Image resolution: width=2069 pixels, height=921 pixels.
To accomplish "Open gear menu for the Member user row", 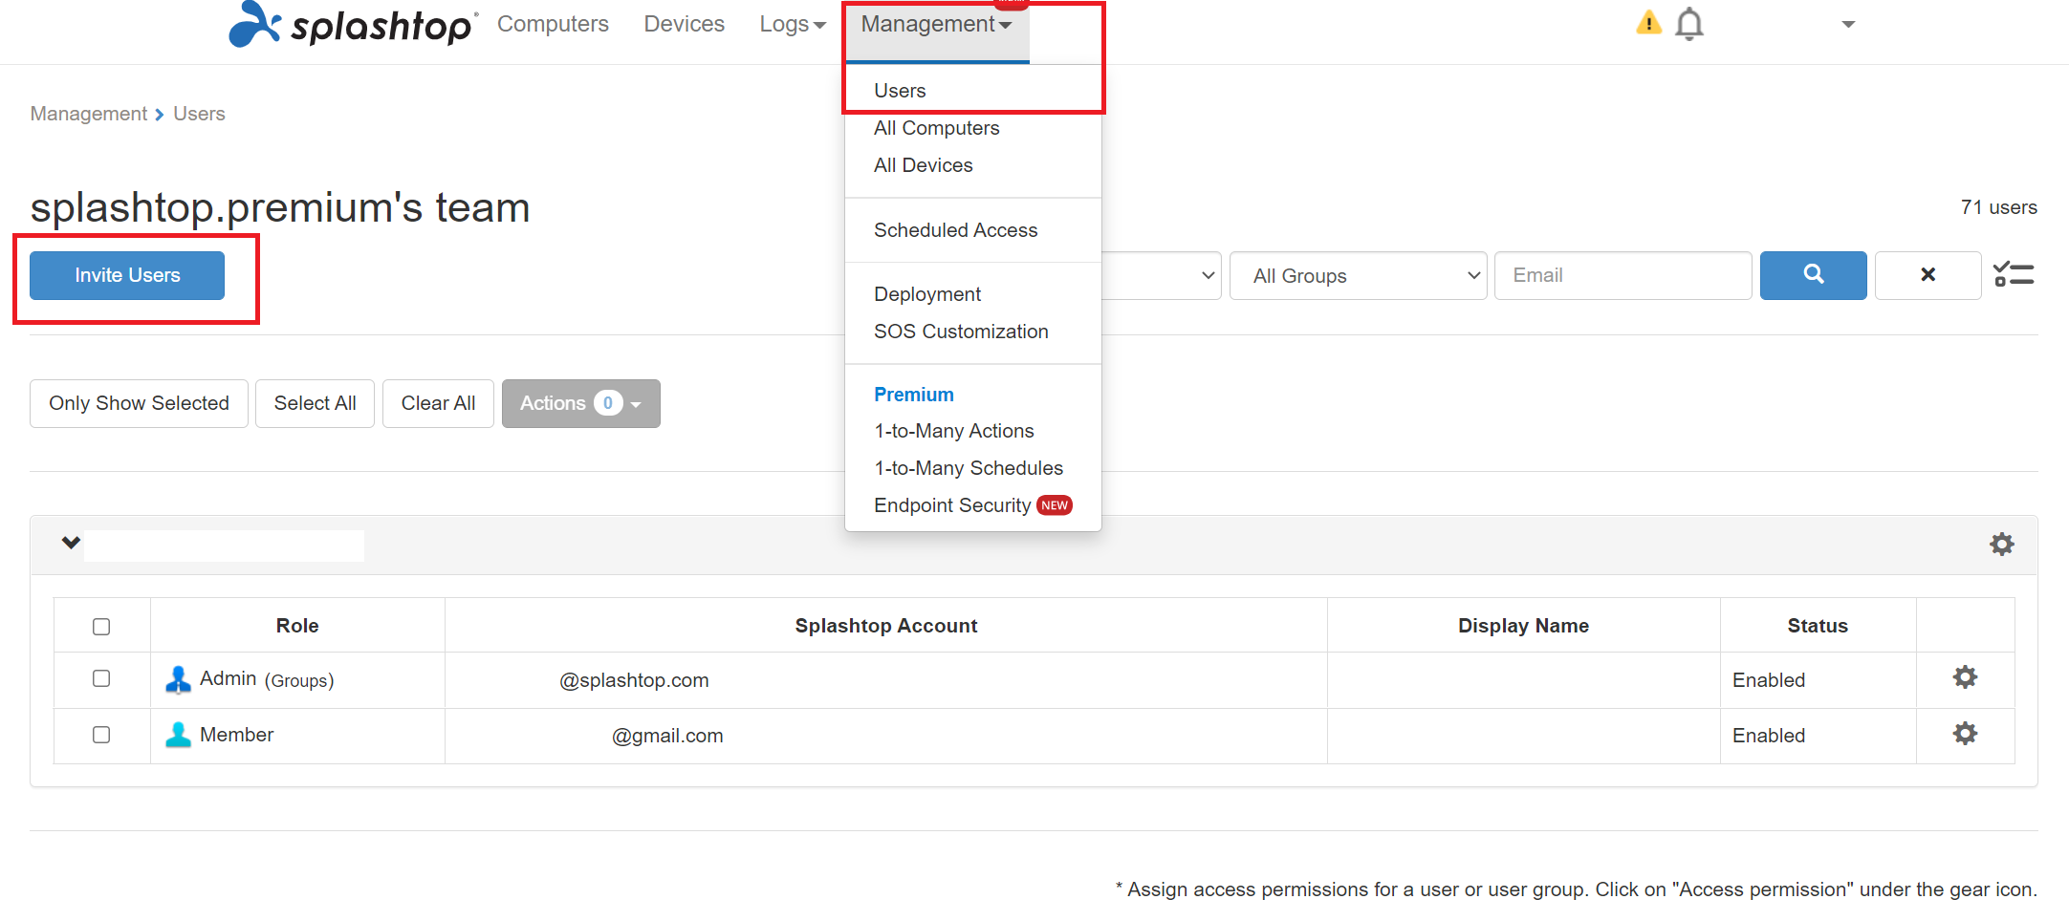I will pos(1965,734).
